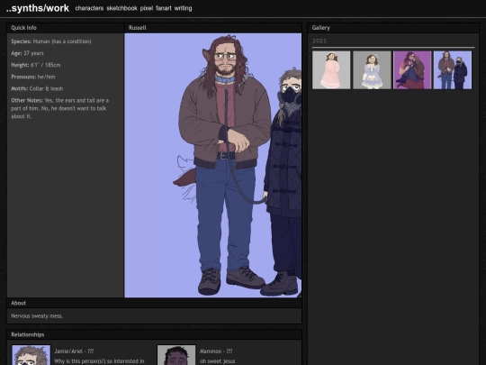Select the 'oh sweet jesus' Mammon text
The height and width of the screenshot is (365, 486).
click(217, 361)
